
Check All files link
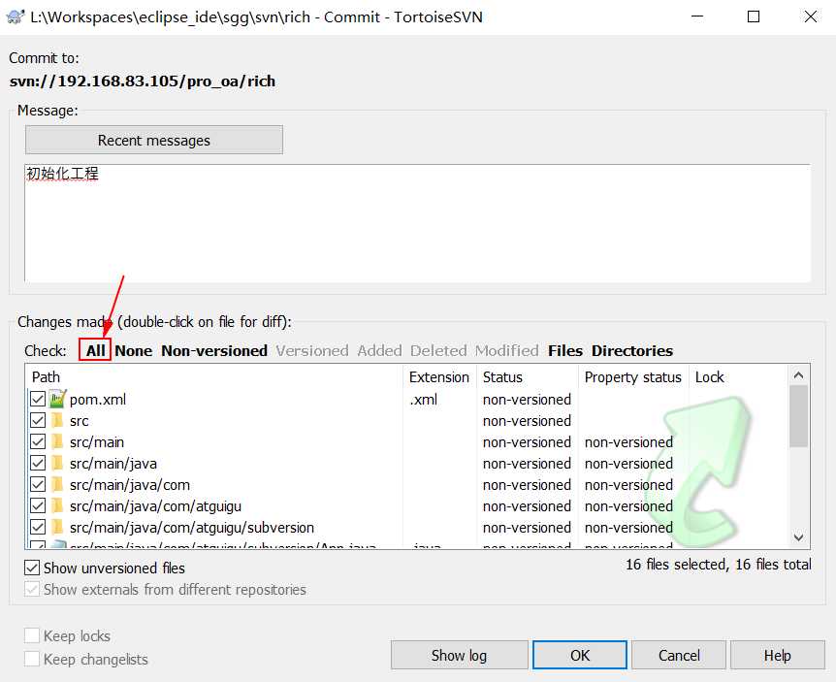[95, 350]
